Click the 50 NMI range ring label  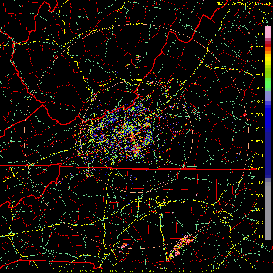pyautogui.click(x=136, y=80)
